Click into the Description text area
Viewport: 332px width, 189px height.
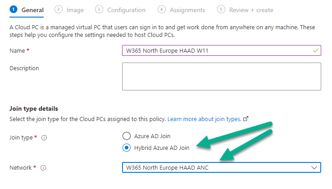[222, 76]
